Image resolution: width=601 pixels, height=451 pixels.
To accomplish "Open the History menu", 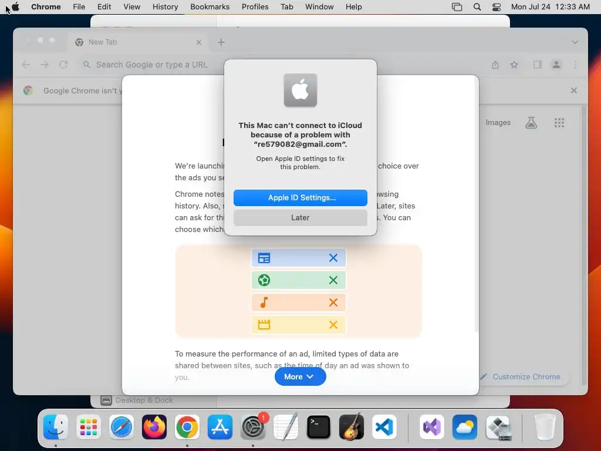I will 165,6.
